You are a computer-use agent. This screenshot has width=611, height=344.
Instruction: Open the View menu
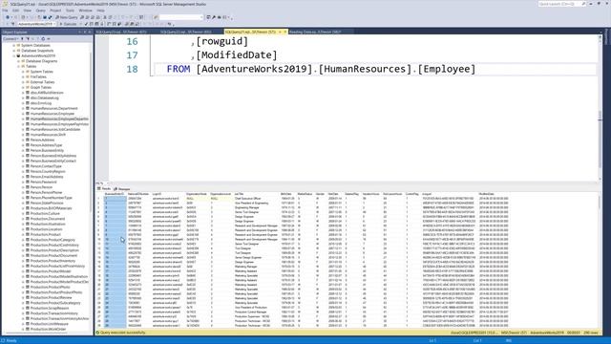pyautogui.click(x=28, y=11)
